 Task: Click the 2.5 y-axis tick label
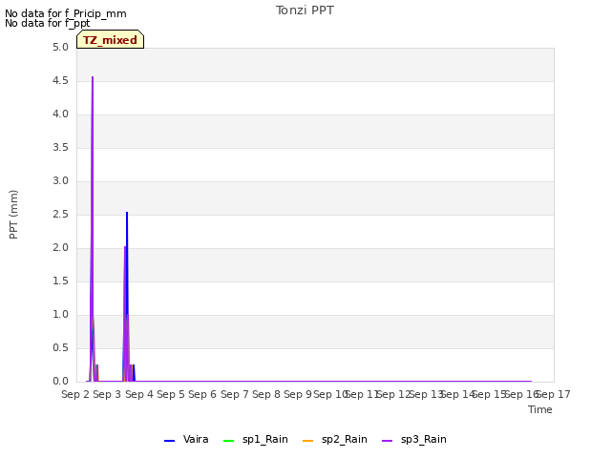click(60, 215)
